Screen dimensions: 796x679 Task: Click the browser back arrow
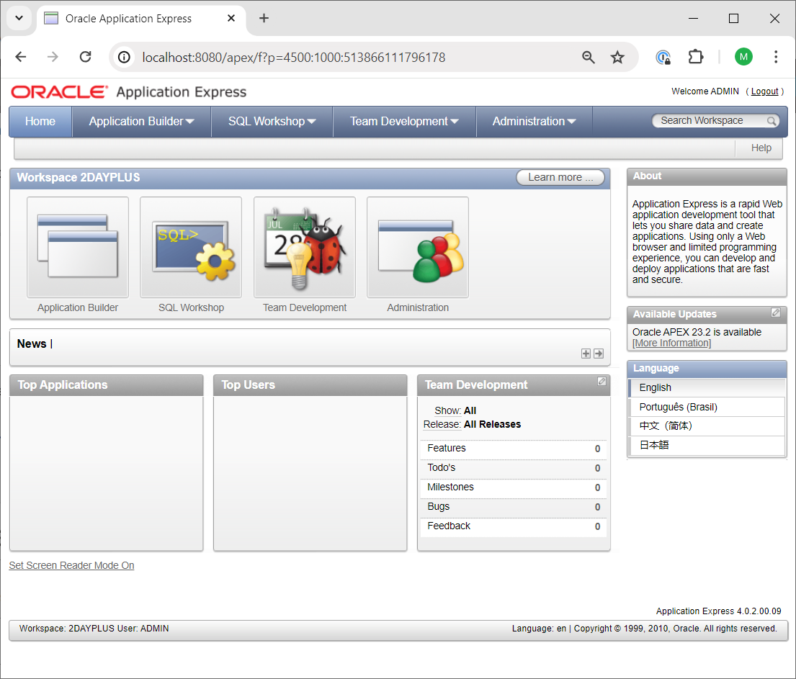[21, 57]
